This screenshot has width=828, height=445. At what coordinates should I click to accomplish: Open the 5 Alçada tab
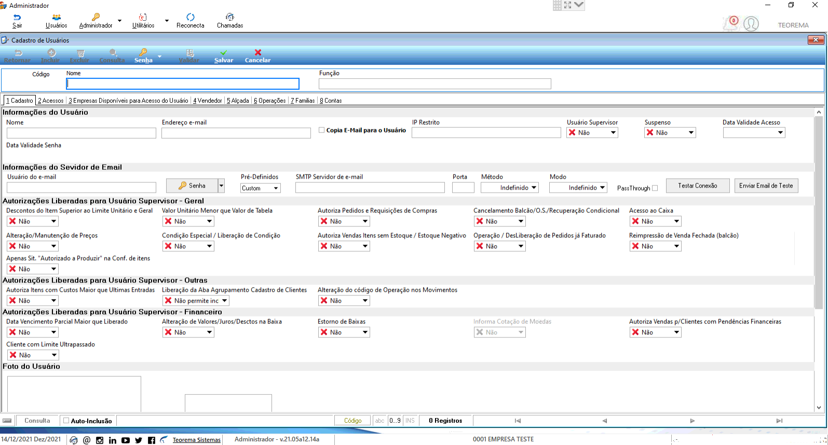coord(238,101)
